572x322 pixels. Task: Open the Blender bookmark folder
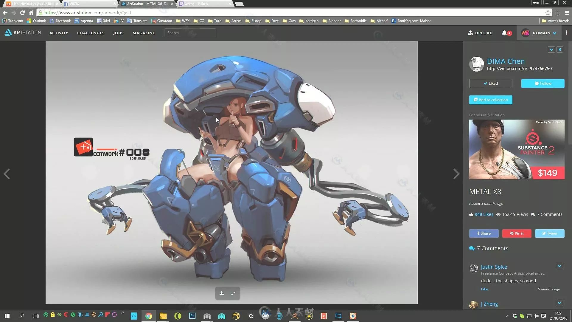coord(332,21)
